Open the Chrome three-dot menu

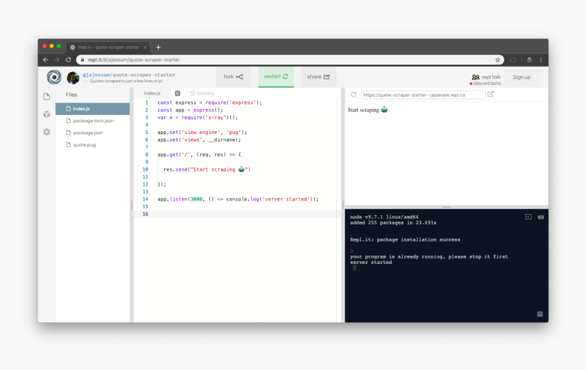pyautogui.click(x=541, y=60)
